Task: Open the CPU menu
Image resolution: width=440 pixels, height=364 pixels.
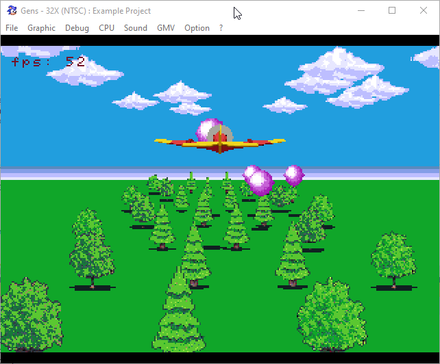Action: point(106,28)
